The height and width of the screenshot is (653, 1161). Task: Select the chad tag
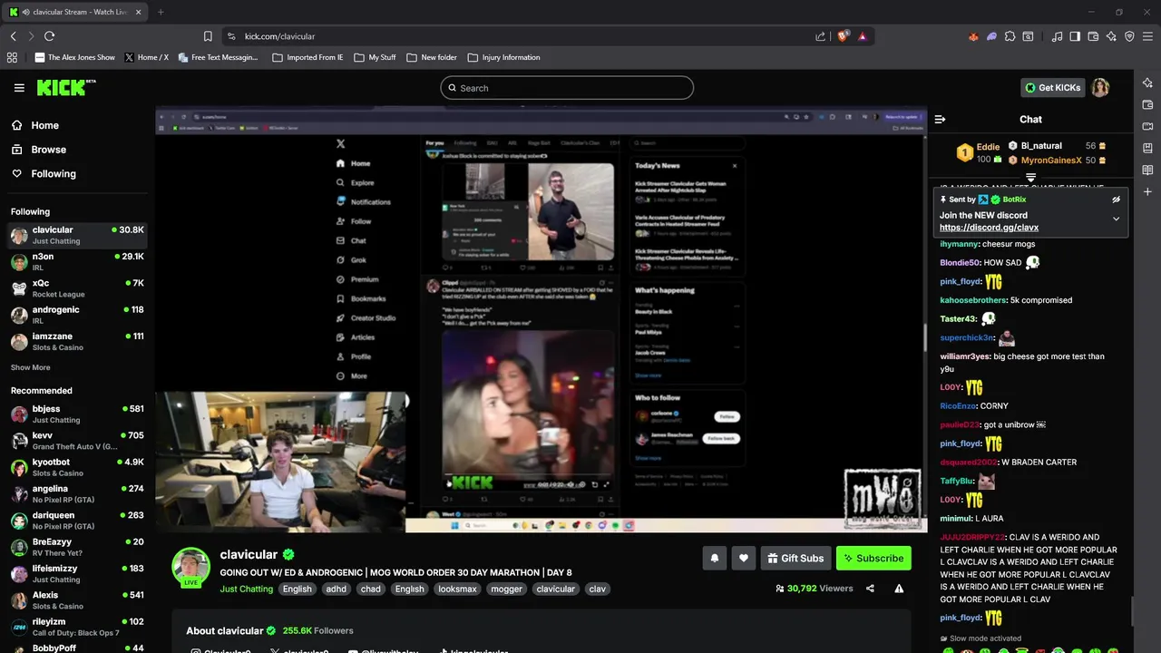pyautogui.click(x=370, y=589)
